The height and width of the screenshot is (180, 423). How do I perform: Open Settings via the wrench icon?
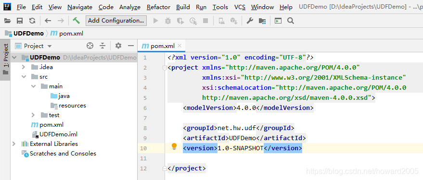tap(250, 21)
